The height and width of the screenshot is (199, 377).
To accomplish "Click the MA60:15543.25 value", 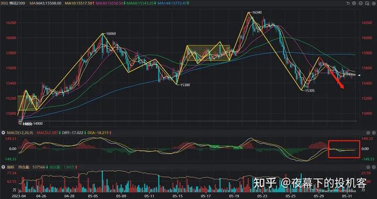I will point(140,3).
